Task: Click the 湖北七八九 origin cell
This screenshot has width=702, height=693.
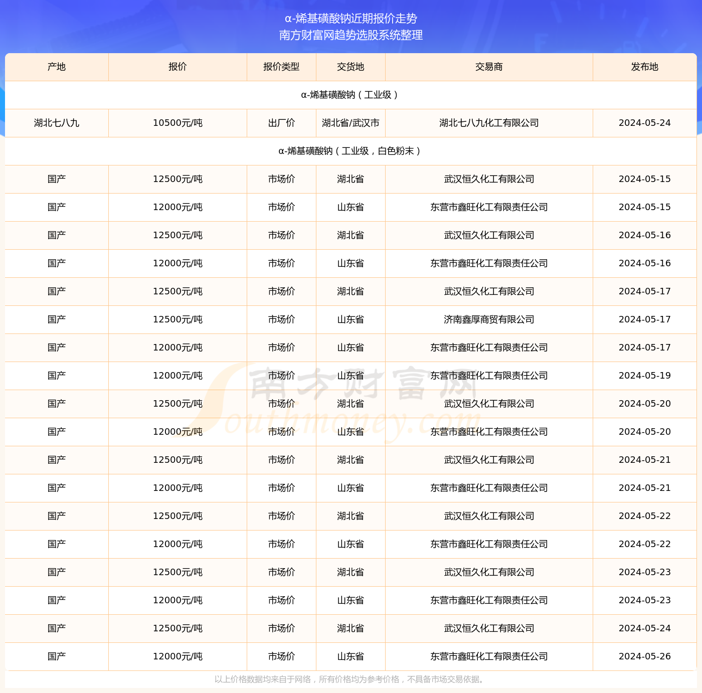Action: [x=57, y=123]
